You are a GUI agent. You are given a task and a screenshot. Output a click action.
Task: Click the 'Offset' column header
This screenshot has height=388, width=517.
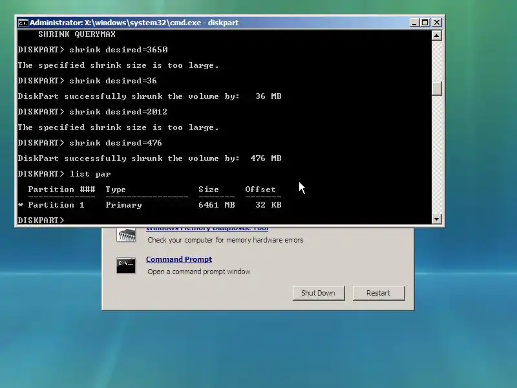260,189
